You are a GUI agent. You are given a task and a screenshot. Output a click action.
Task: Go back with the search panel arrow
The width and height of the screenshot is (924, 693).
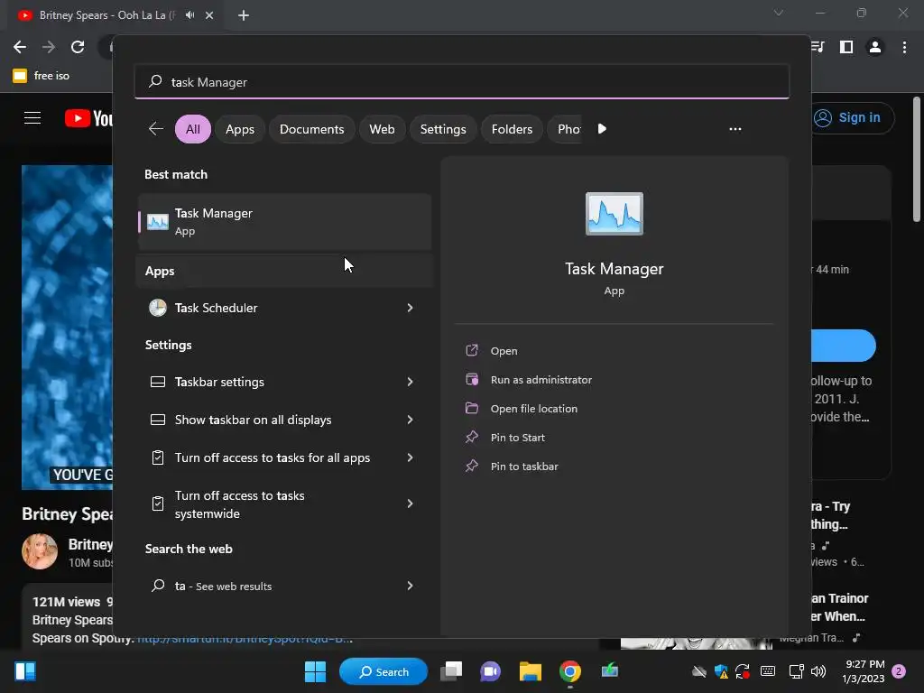tap(155, 128)
